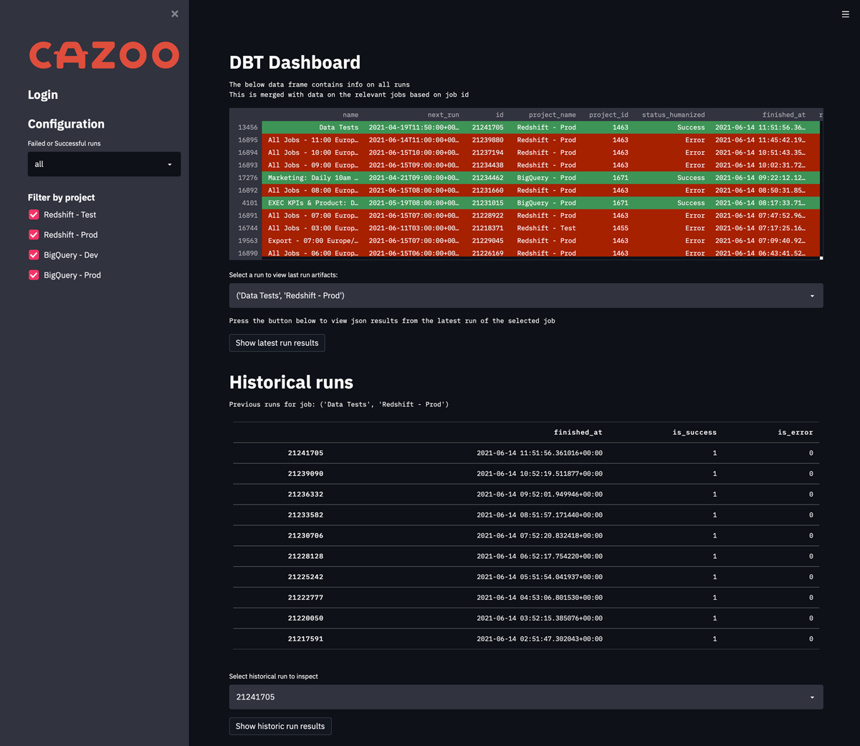Sort the table by the name column header
The image size is (860, 746).
(350, 115)
